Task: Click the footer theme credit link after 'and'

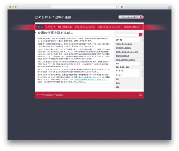Action: [x=59, y=95]
